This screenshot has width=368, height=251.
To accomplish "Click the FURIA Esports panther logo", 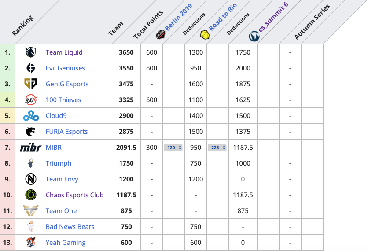I will (x=30, y=132).
